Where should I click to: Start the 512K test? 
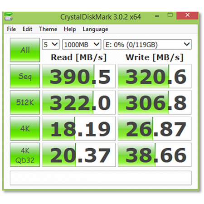click(x=25, y=102)
